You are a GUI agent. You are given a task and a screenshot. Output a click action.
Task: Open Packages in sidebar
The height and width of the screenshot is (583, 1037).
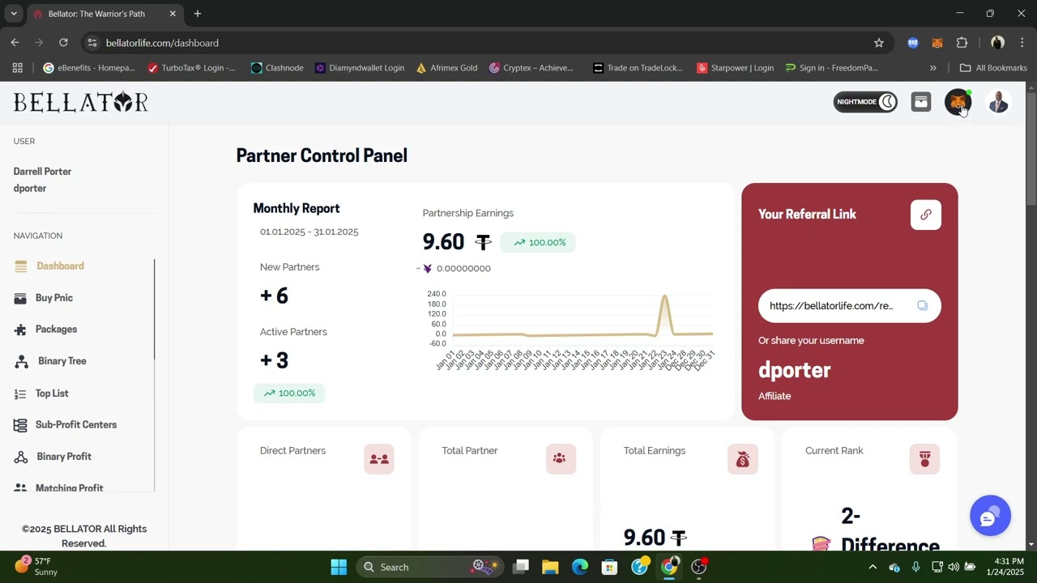point(56,330)
